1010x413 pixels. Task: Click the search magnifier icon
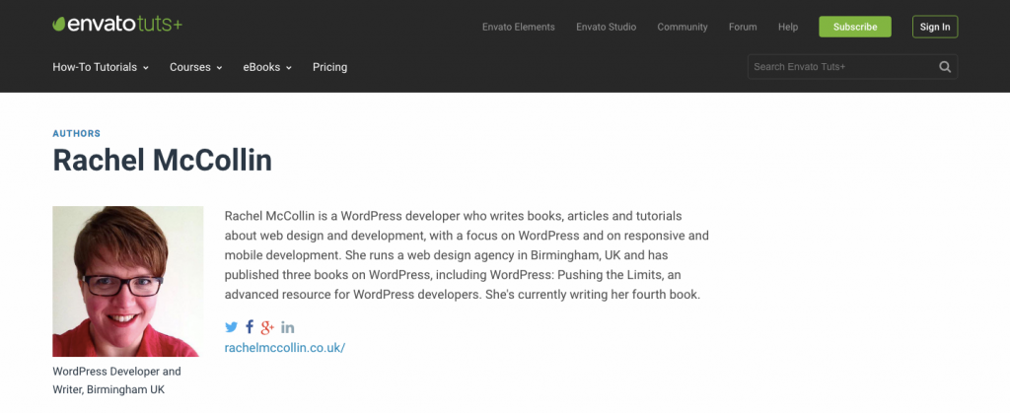(x=944, y=67)
